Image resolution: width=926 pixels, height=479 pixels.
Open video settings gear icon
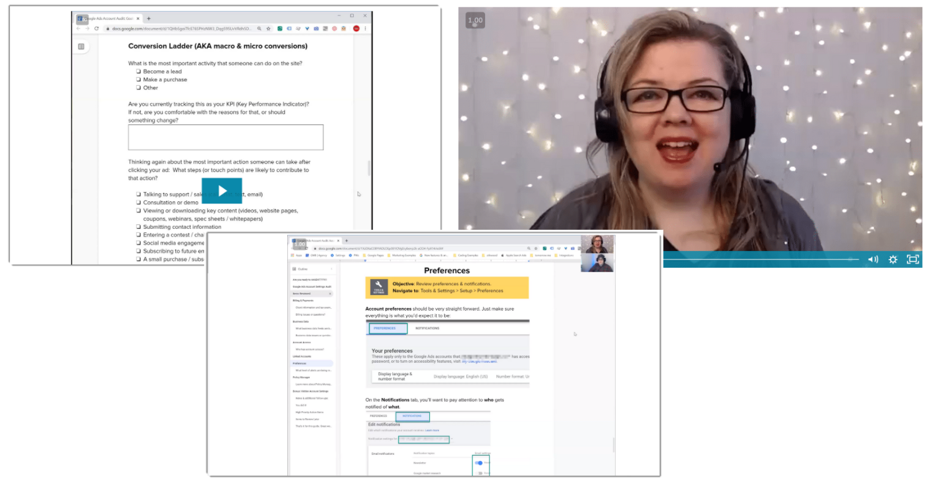[893, 259]
